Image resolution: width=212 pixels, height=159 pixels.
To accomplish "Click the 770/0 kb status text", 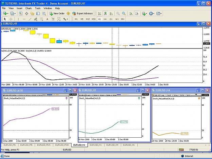I will coord(194,150).
